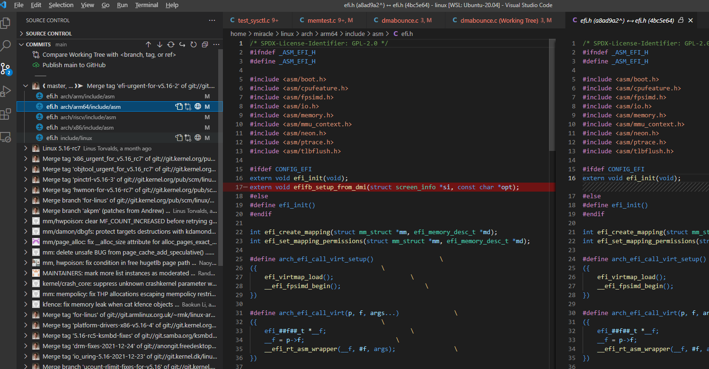Open the File menu
Screen dimensions: 709x369
(19, 5)
